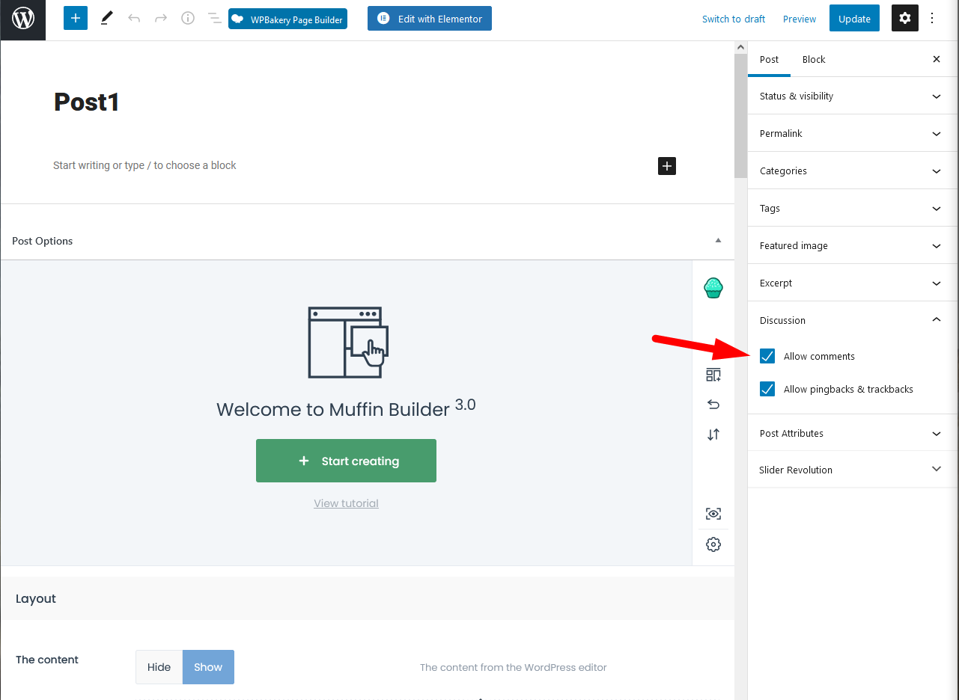Uncheck Allow comments checkbox
Viewport: 959px width, 700px height.
(767, 356)
